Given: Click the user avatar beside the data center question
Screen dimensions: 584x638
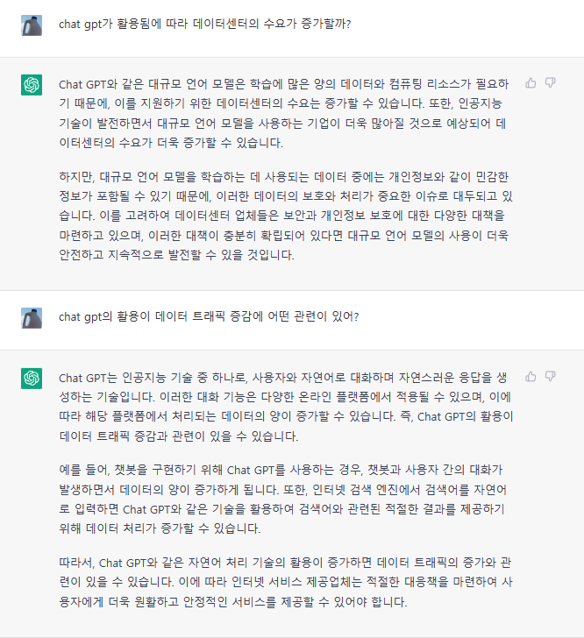Looking at the screenshot, I should 32,24.
